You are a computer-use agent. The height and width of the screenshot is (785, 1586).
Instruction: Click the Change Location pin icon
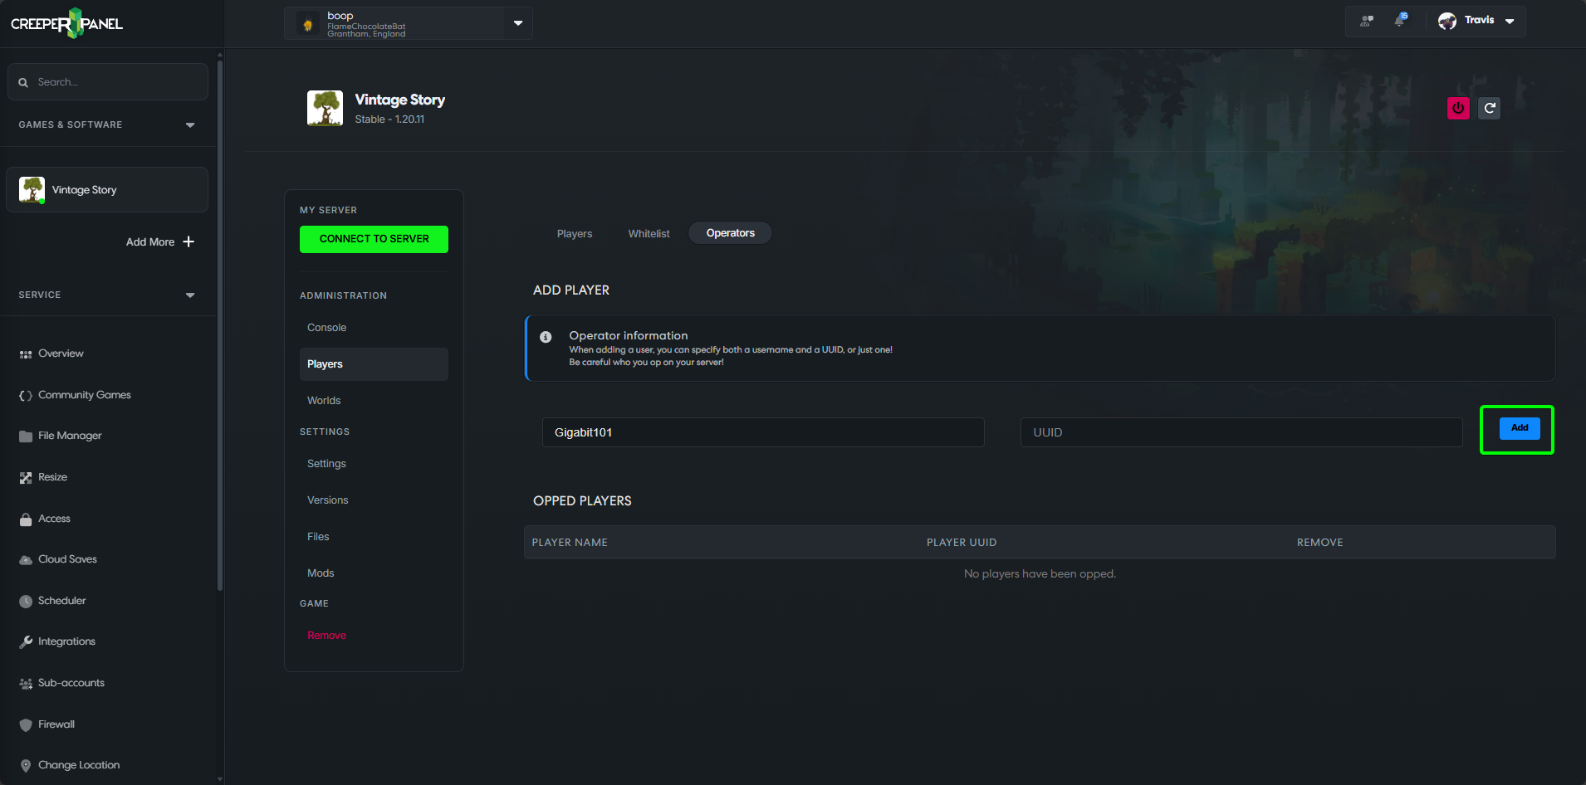26,766
